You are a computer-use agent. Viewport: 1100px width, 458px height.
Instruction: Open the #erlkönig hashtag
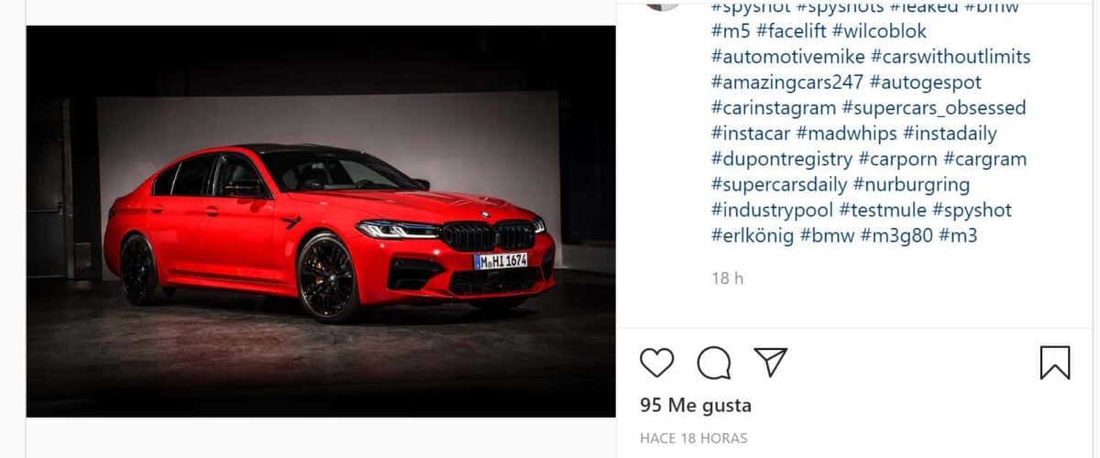pos(753,236)
